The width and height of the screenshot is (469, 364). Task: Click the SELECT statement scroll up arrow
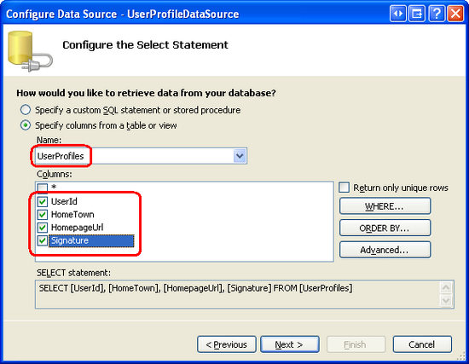[446, 288]
